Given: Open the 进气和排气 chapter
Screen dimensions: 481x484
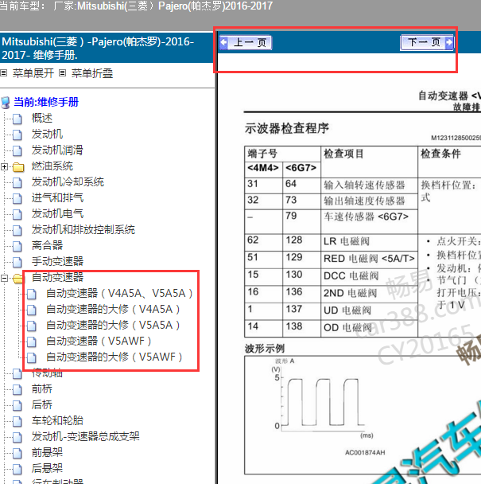Looking at the screenshot, I should (x=57, y=198).
